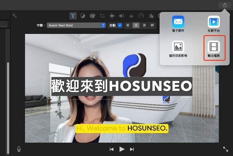Open the color balance tool
The image size is (233, 156).
pyautogui.click(x=83, y=16)
